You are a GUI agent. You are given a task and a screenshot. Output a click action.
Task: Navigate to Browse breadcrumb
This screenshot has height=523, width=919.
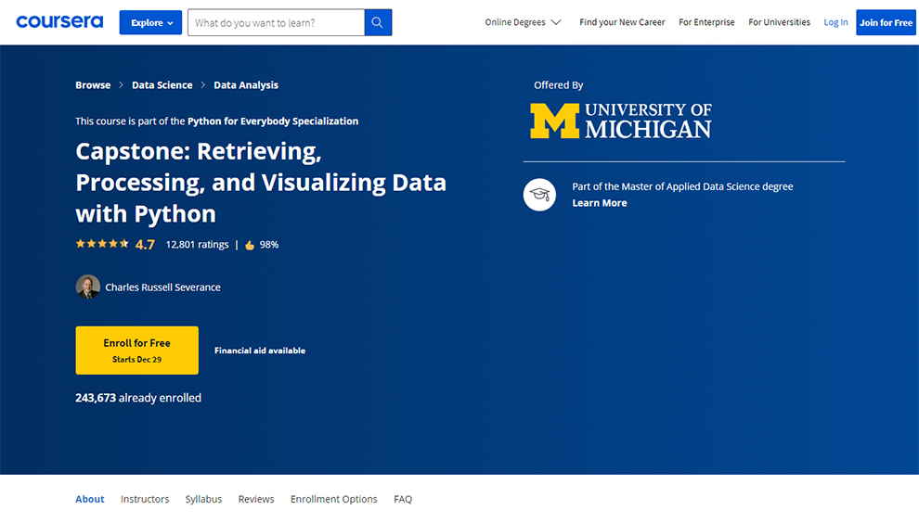point(93,85)
